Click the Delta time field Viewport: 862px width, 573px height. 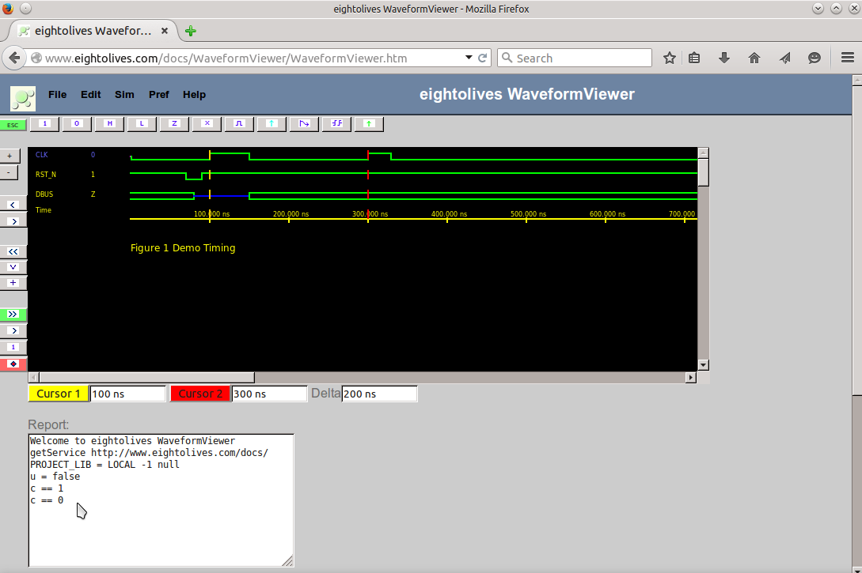(x=379, y=394)
